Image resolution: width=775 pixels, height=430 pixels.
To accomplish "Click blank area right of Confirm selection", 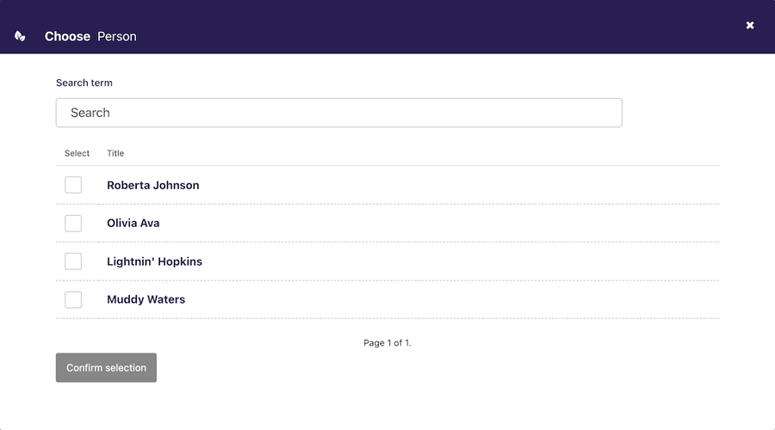I will 431,368.
